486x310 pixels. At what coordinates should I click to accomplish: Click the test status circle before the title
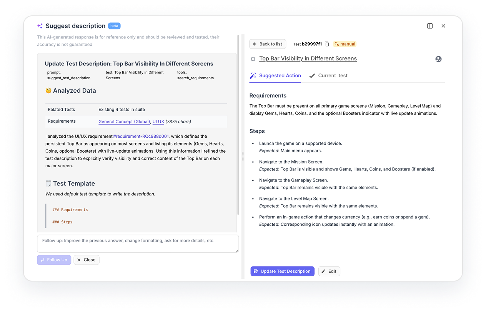point(253,59)
